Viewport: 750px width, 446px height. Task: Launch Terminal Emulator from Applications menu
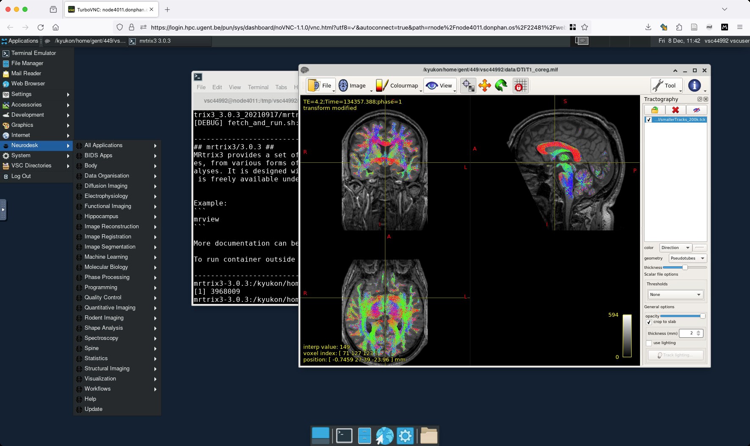37,53
